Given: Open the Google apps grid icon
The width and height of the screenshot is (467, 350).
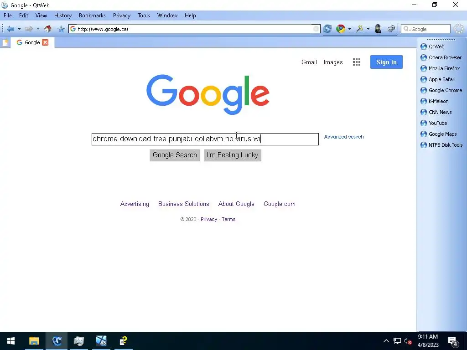Looking at the screenshot, I should click(357, 62).
